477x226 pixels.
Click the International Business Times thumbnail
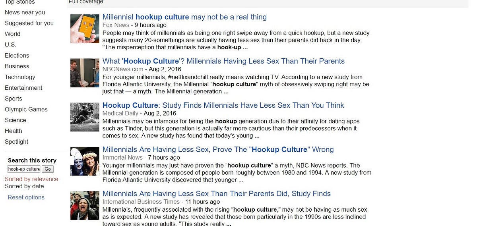(x=85, y=205)
